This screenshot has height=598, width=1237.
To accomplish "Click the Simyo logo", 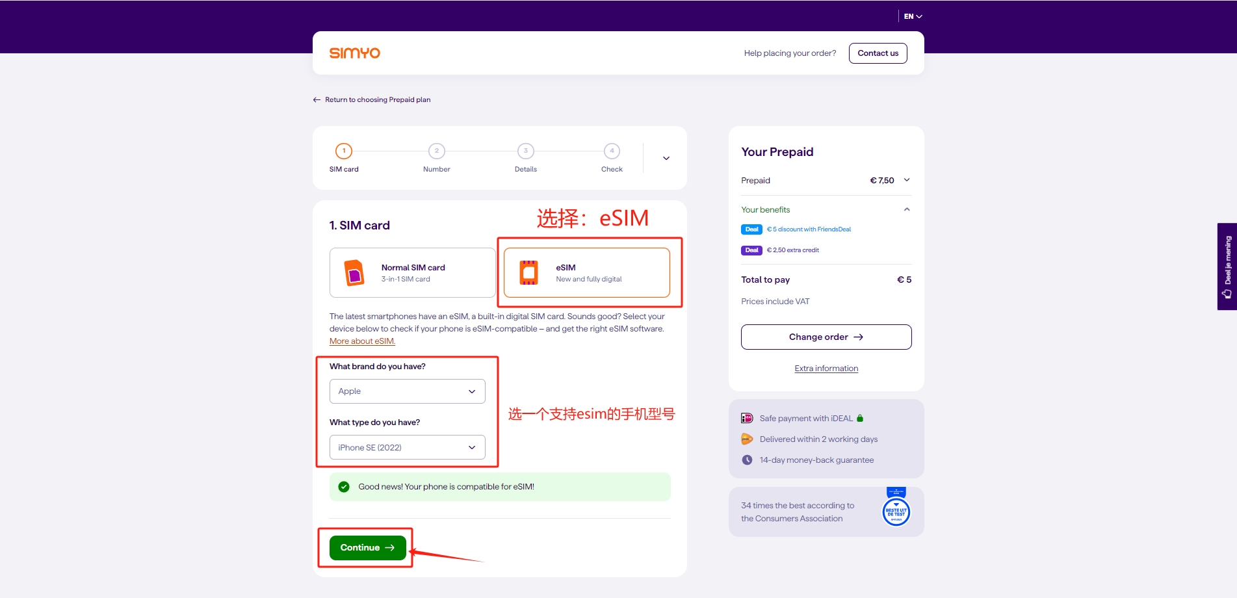I will click(354, 53).
